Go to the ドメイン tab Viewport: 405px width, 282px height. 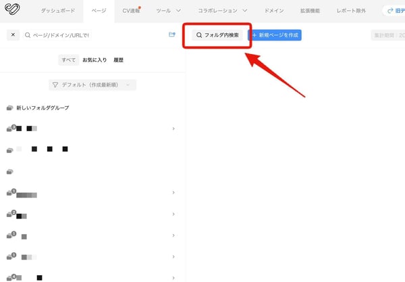pyautogui.click(x=274, y=11)
